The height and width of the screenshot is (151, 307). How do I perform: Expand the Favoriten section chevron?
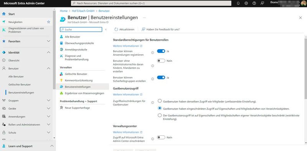(49, 41)
